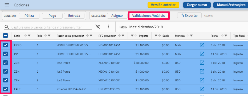Click the ERRO serie cell
Image resolution: width=248 pixels, height=96 pixels.
coord(18,45)
